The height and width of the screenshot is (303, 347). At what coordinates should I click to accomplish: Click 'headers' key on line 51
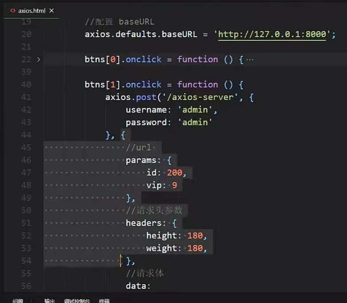[144, 223]
